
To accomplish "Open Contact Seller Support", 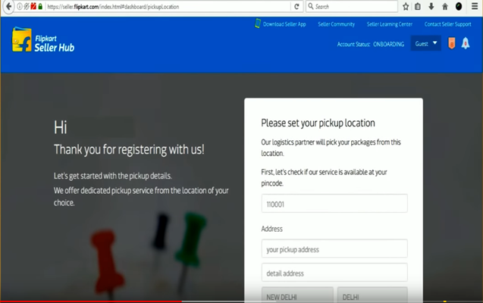I will click(447, 24).
